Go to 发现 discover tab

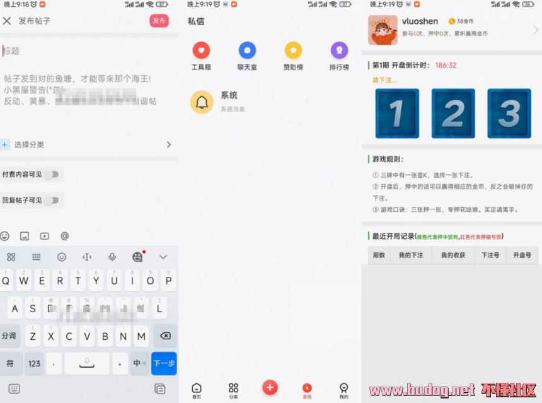click(x=307, y=391)
